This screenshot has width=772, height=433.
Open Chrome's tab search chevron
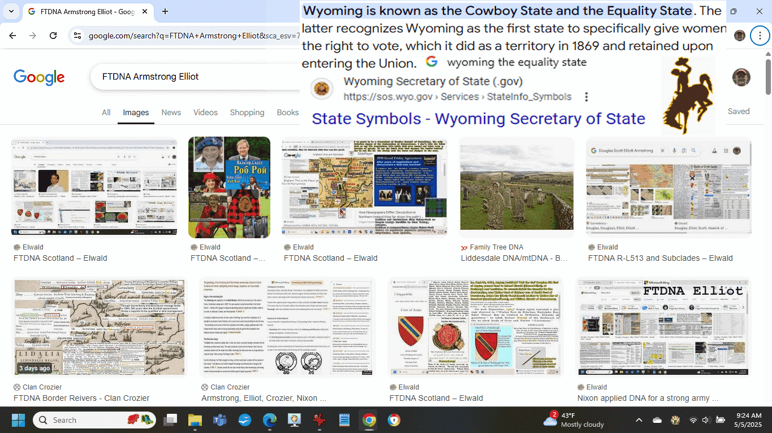11,11
